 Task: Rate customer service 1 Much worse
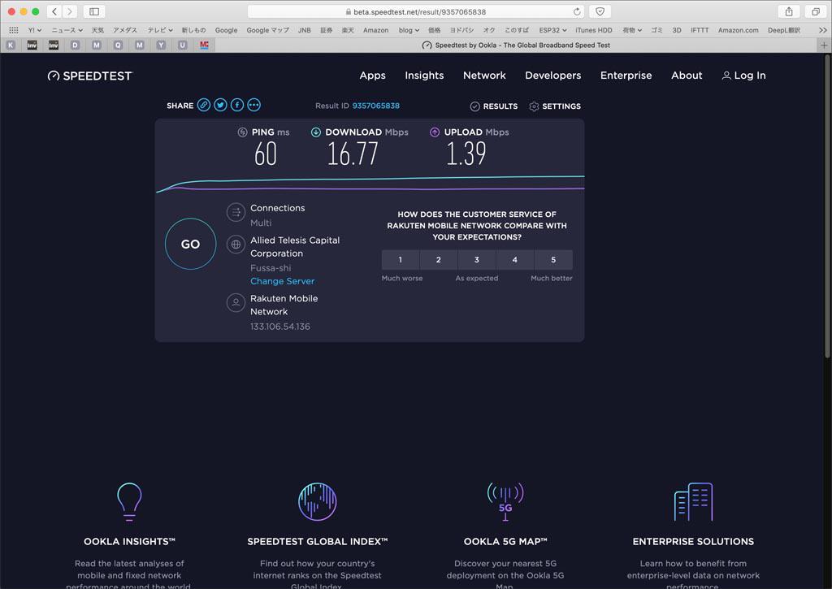click(401, 260)
